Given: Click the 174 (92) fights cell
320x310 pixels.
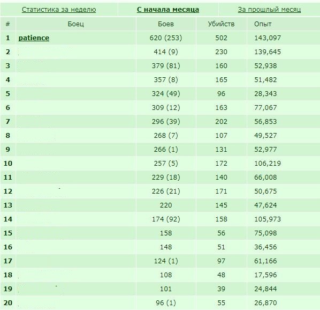Looking at the screenshot, I should pyautogui.click(x=166, y=219).
